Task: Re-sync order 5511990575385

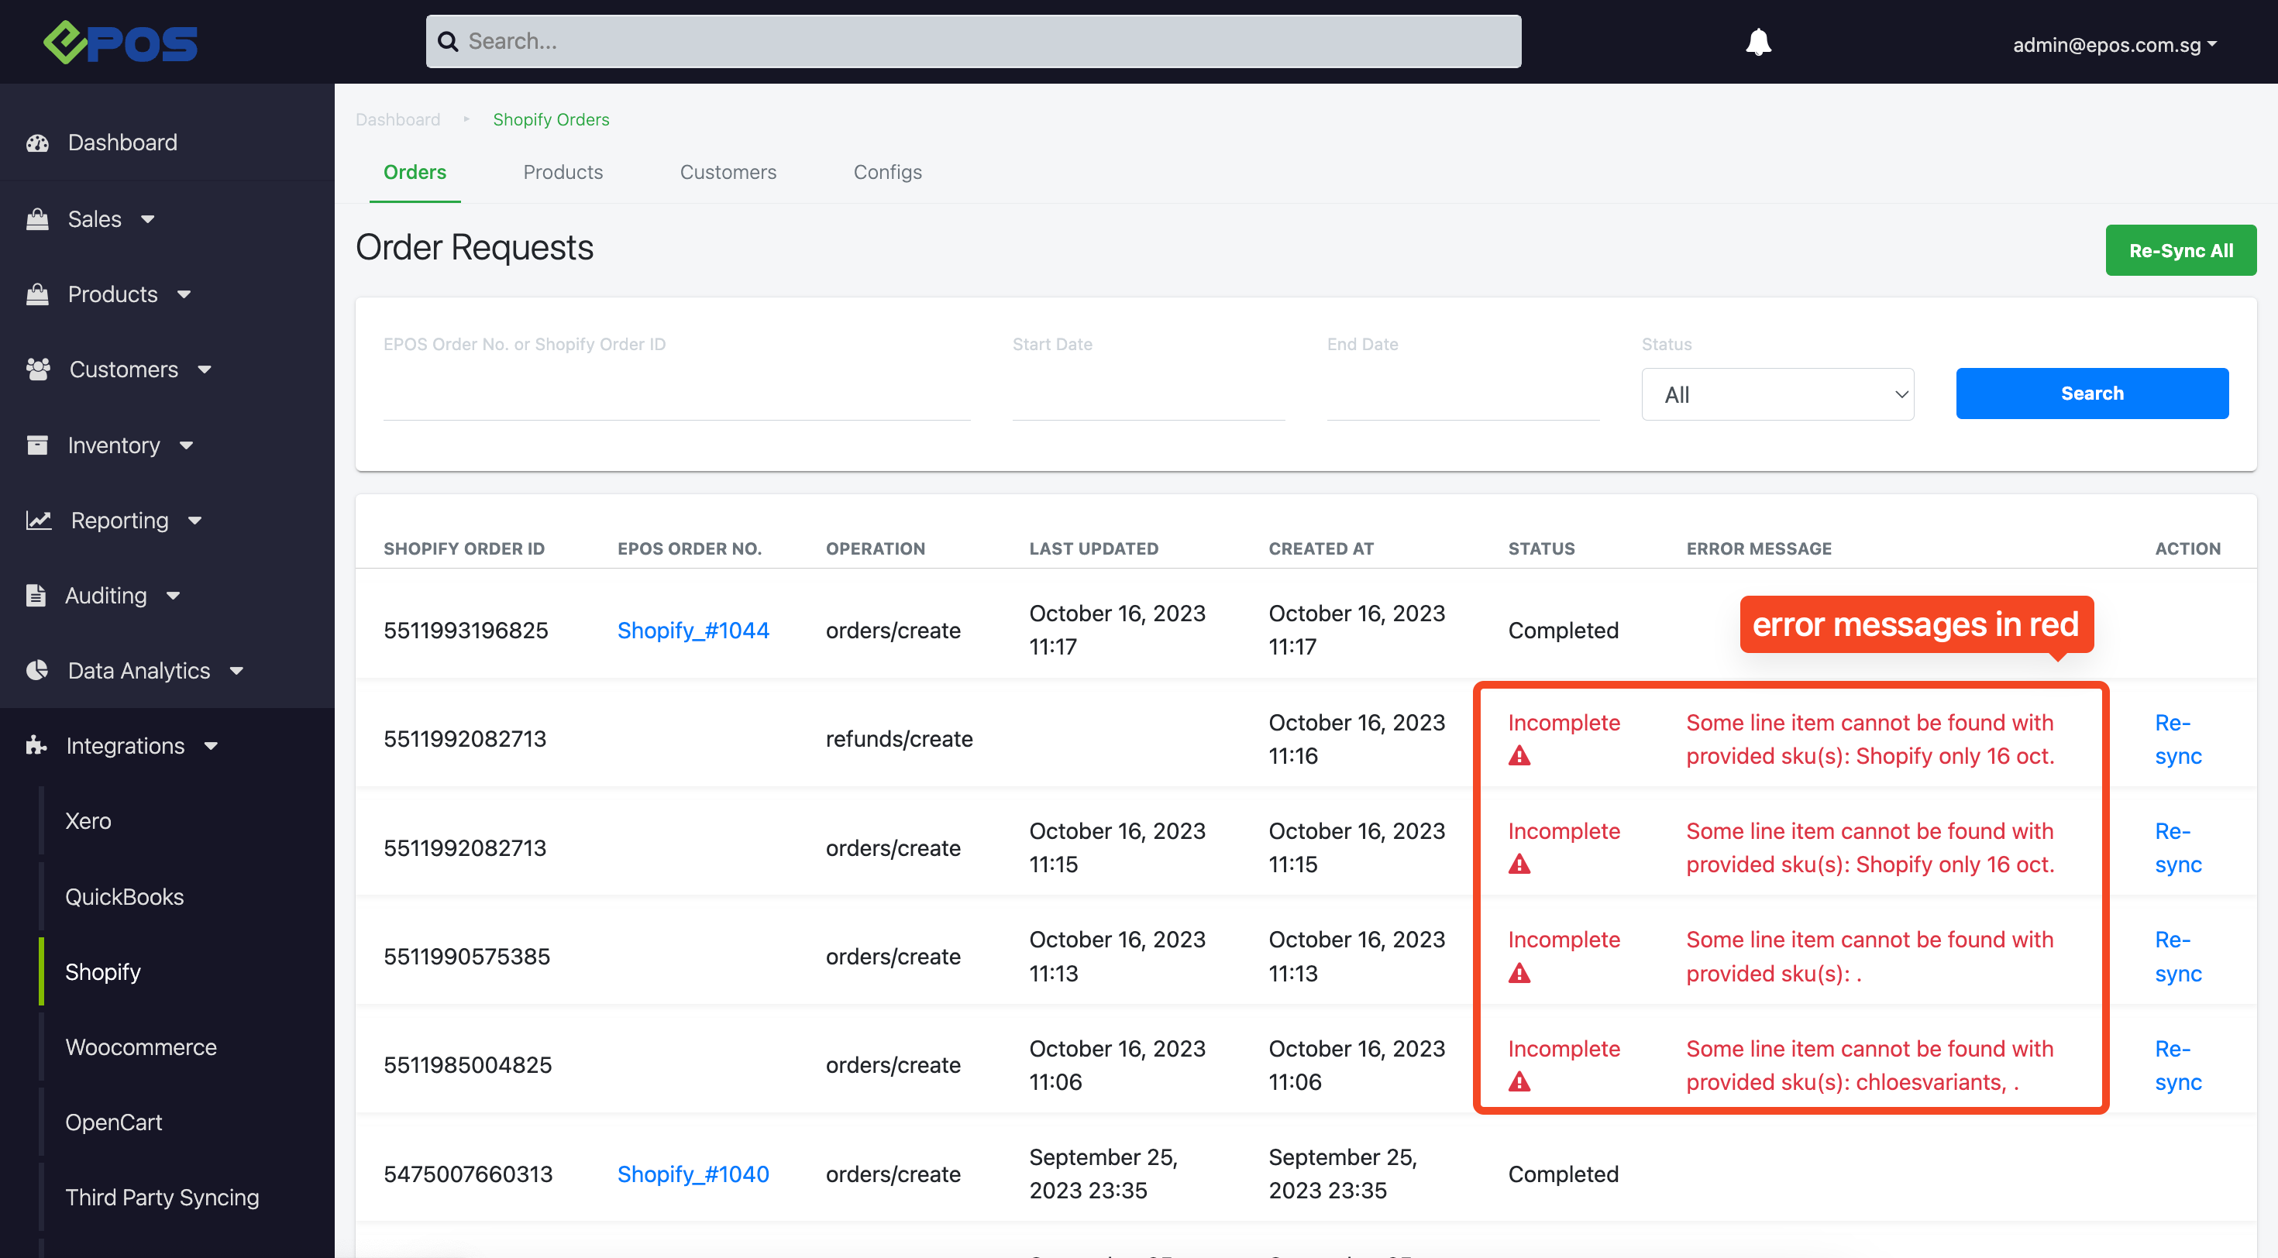Action: [2178, 956]
